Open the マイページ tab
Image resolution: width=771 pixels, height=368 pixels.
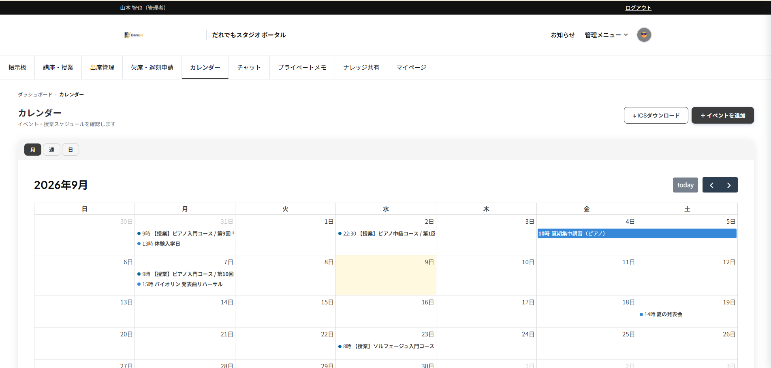tap(411, 67)
